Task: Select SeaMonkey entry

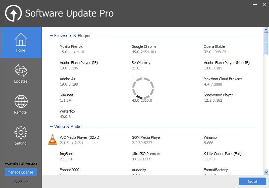Action: (141, 63)
